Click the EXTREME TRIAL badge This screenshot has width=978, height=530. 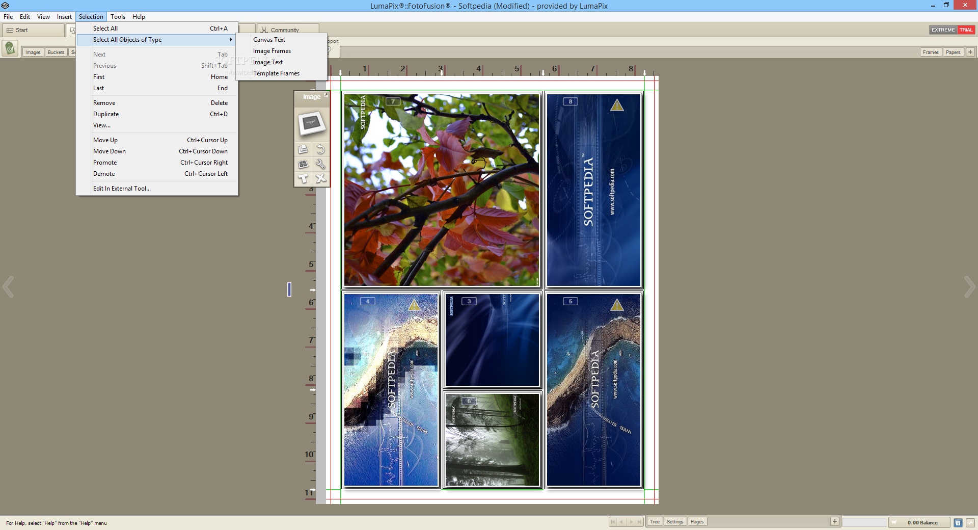tap(952, 30)
